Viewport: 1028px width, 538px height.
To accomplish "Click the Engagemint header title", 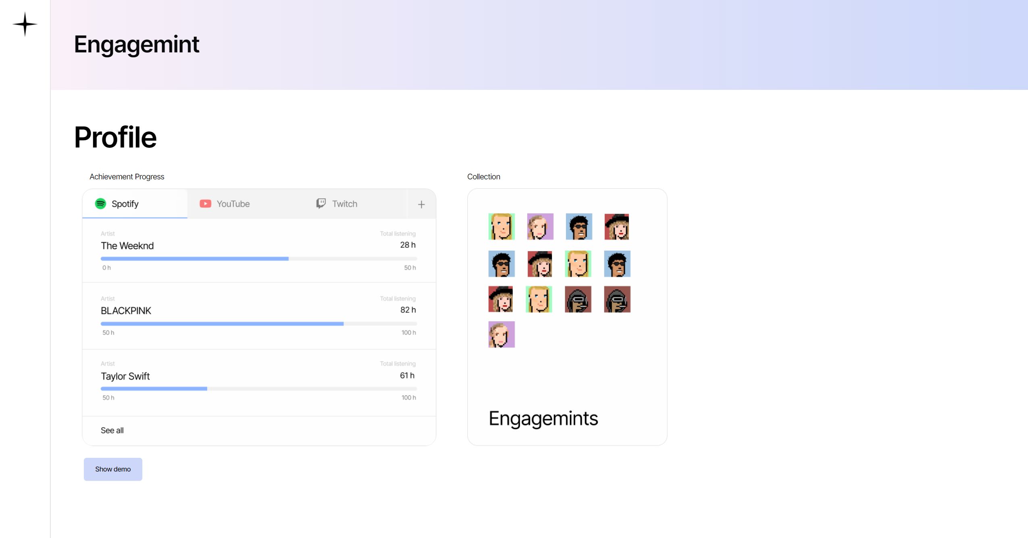I will 136,44.
